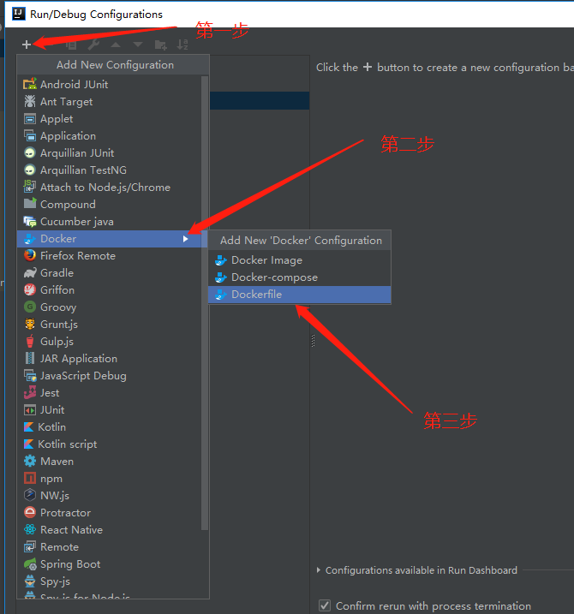This screenshot has height=614, width=574.
Task: Expand Docker submenu arrow
Action: pyautogui.click(x=185, y=239)
